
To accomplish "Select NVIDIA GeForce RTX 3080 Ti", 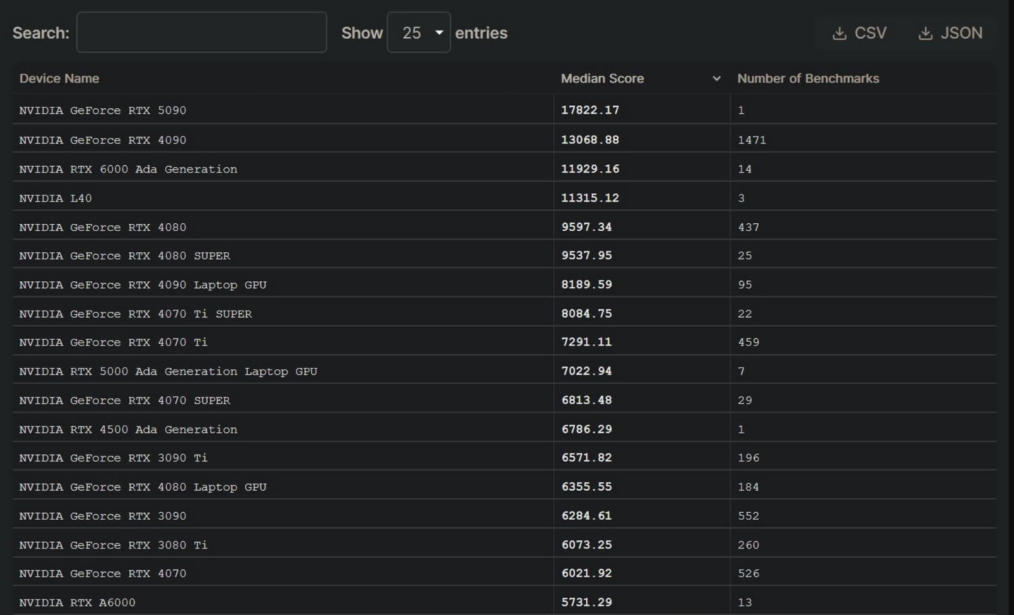I will coord(113,545).
